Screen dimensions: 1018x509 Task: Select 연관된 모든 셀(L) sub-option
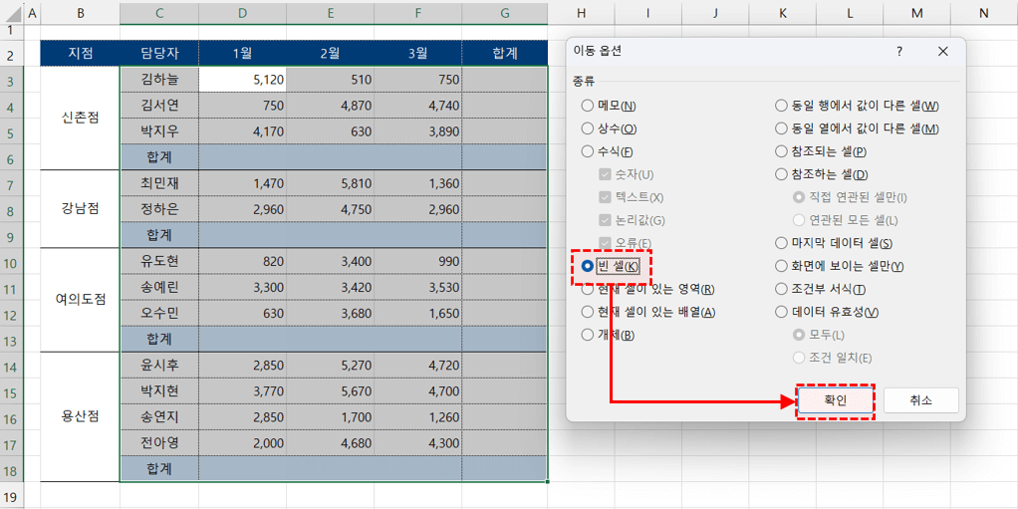pyautogui.click(x=845, y=220)
